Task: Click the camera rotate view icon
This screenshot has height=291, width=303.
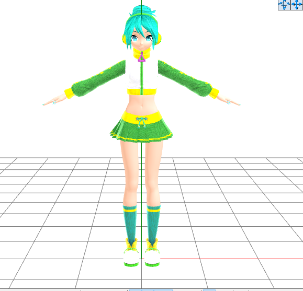Action: click(x=284, y=5)
